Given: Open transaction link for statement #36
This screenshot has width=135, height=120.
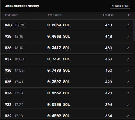Looking at the screenshot, I should coord(128,71).
